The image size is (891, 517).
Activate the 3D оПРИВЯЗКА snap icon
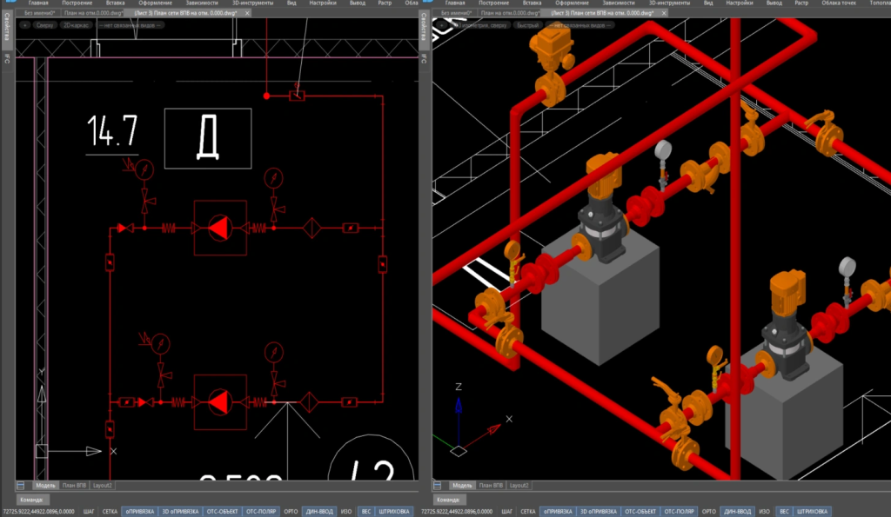pos(182,512)
